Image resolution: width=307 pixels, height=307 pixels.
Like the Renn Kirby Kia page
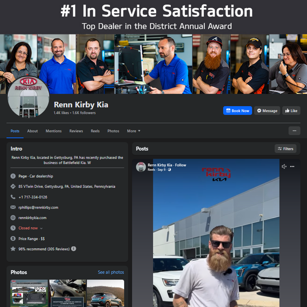(x=291, y=111)
